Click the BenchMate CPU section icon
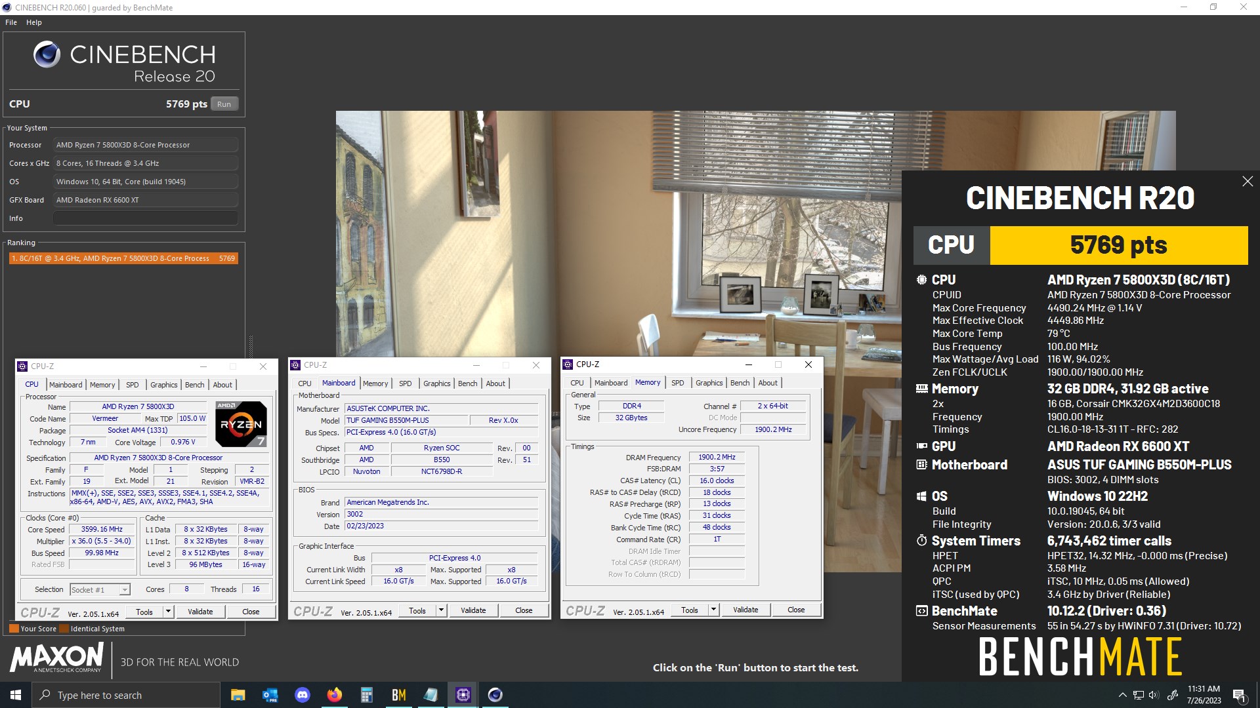Viewport: 1260px width, 708px height. click(x=921, y=280)
